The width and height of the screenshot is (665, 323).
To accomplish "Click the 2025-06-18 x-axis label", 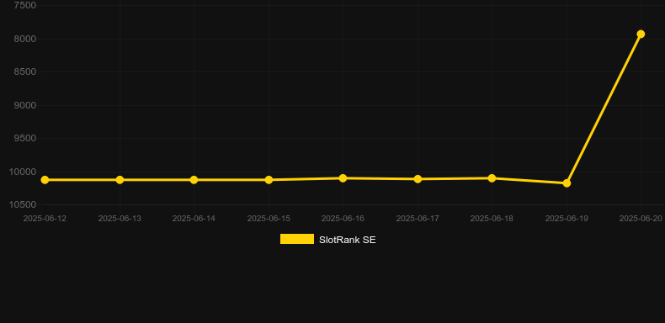I will tap(492, 219).
